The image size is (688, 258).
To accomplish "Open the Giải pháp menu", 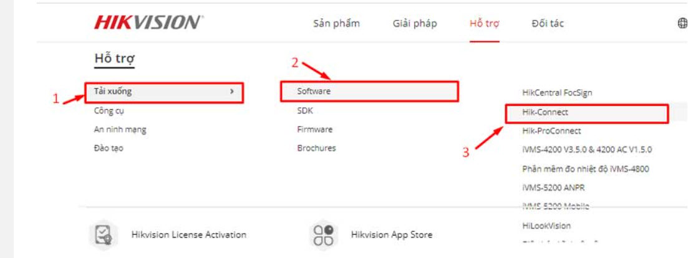I will point(415,24).
